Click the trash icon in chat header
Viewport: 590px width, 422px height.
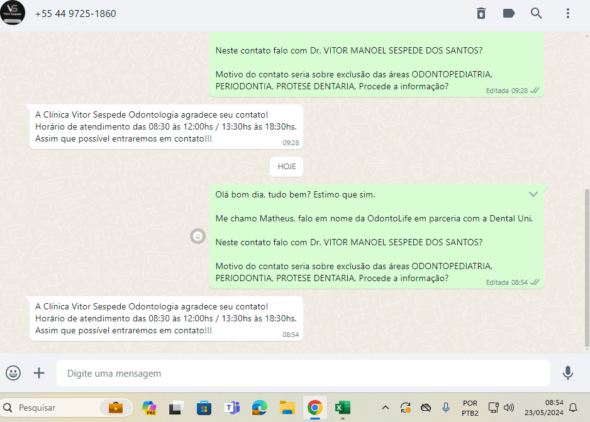(x=481, y=13)
